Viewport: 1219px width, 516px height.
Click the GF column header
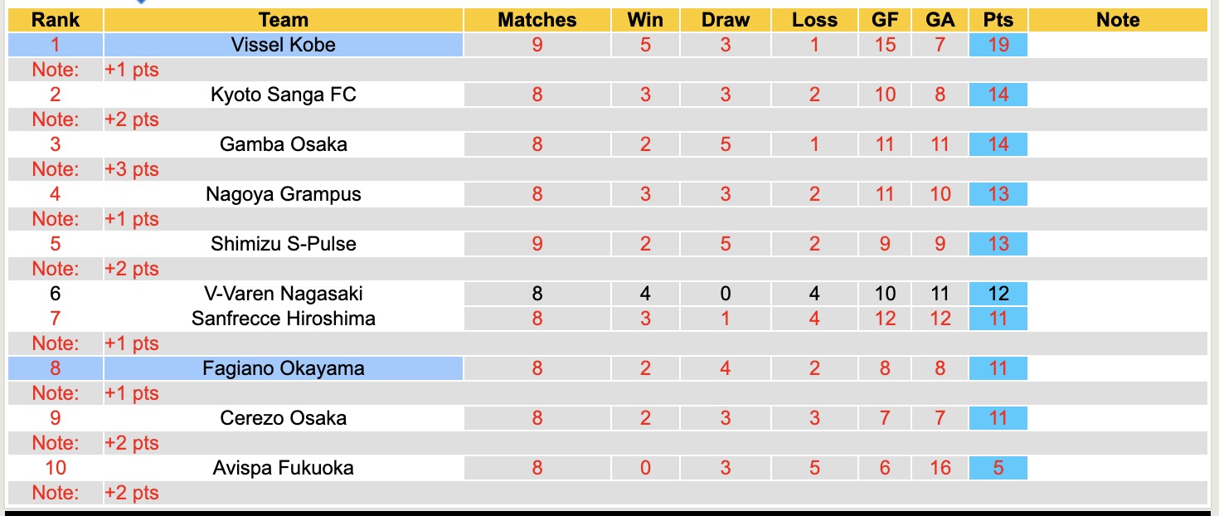(x=885, y=20)
